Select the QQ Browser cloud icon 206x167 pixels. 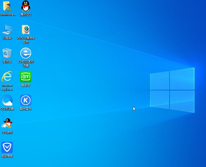click(7, 100)
